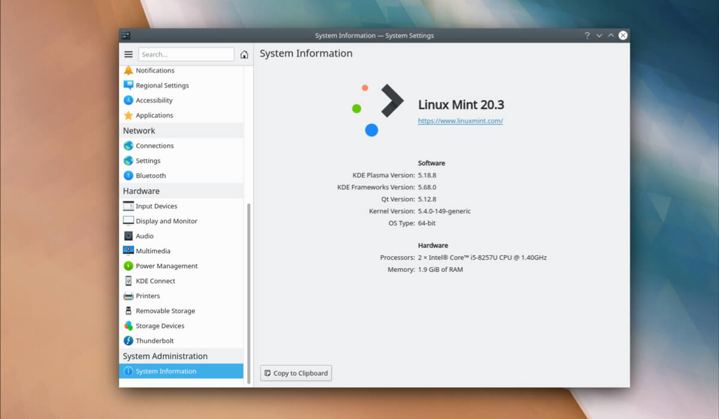Viewport: 719px width, 419px height.
Task: Click the network Settings globe icon
Action: (128, 160)
